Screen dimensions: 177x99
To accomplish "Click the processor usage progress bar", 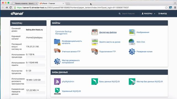I will pos(36,57).
